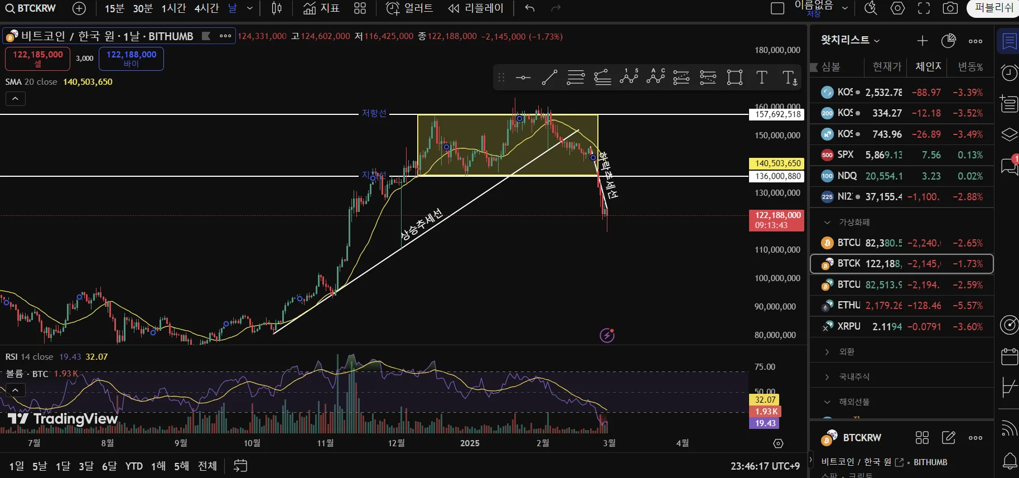Open the 왓치리스트 dropdown
The image size is (1019, 478).
(x=850, y=40)
